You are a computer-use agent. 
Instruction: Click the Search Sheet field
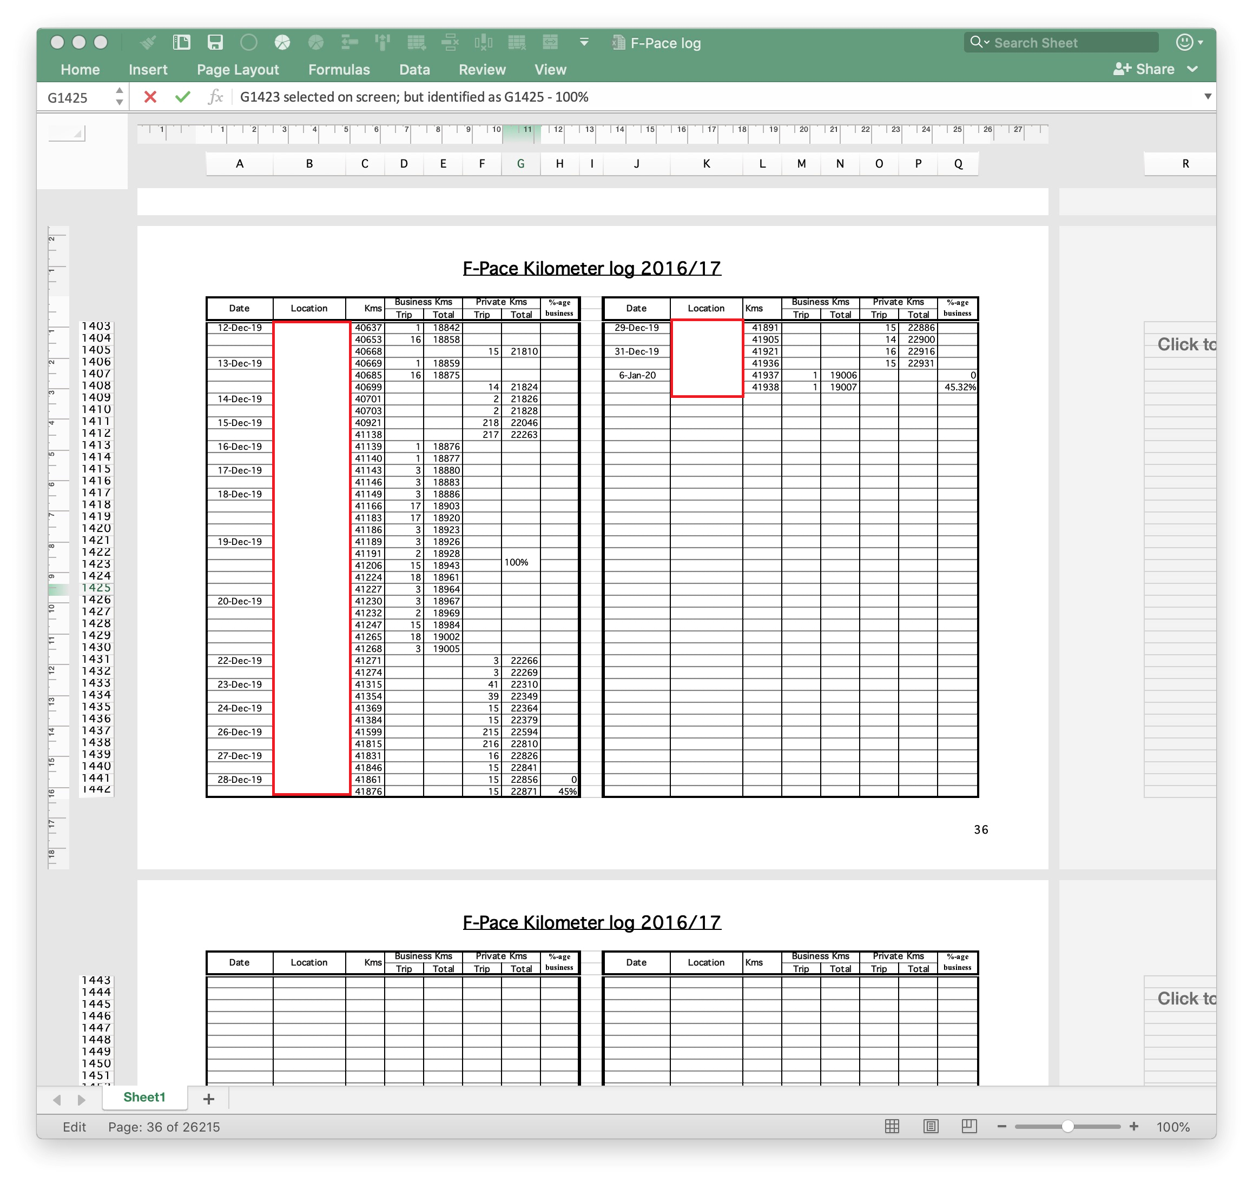tap(1061, 42)
